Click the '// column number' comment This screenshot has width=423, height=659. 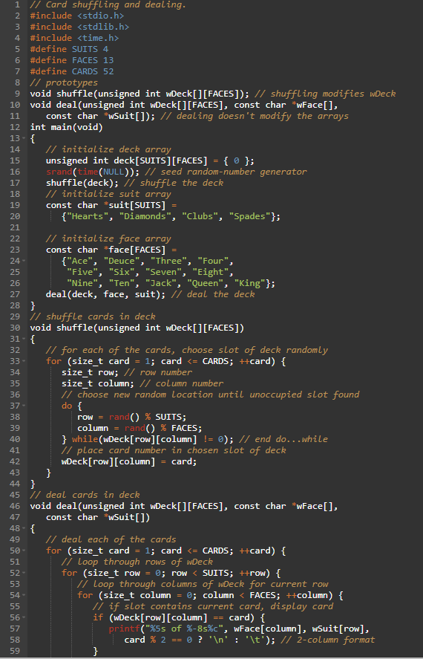tap(181, 383)
